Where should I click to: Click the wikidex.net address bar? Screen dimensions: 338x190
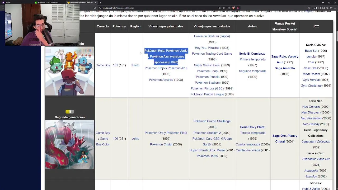click(x=158, y=8)
